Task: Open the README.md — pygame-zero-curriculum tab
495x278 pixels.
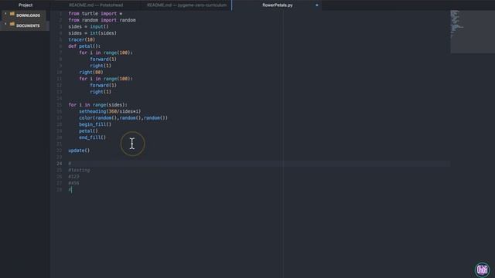Action: [x=186, y=5]
